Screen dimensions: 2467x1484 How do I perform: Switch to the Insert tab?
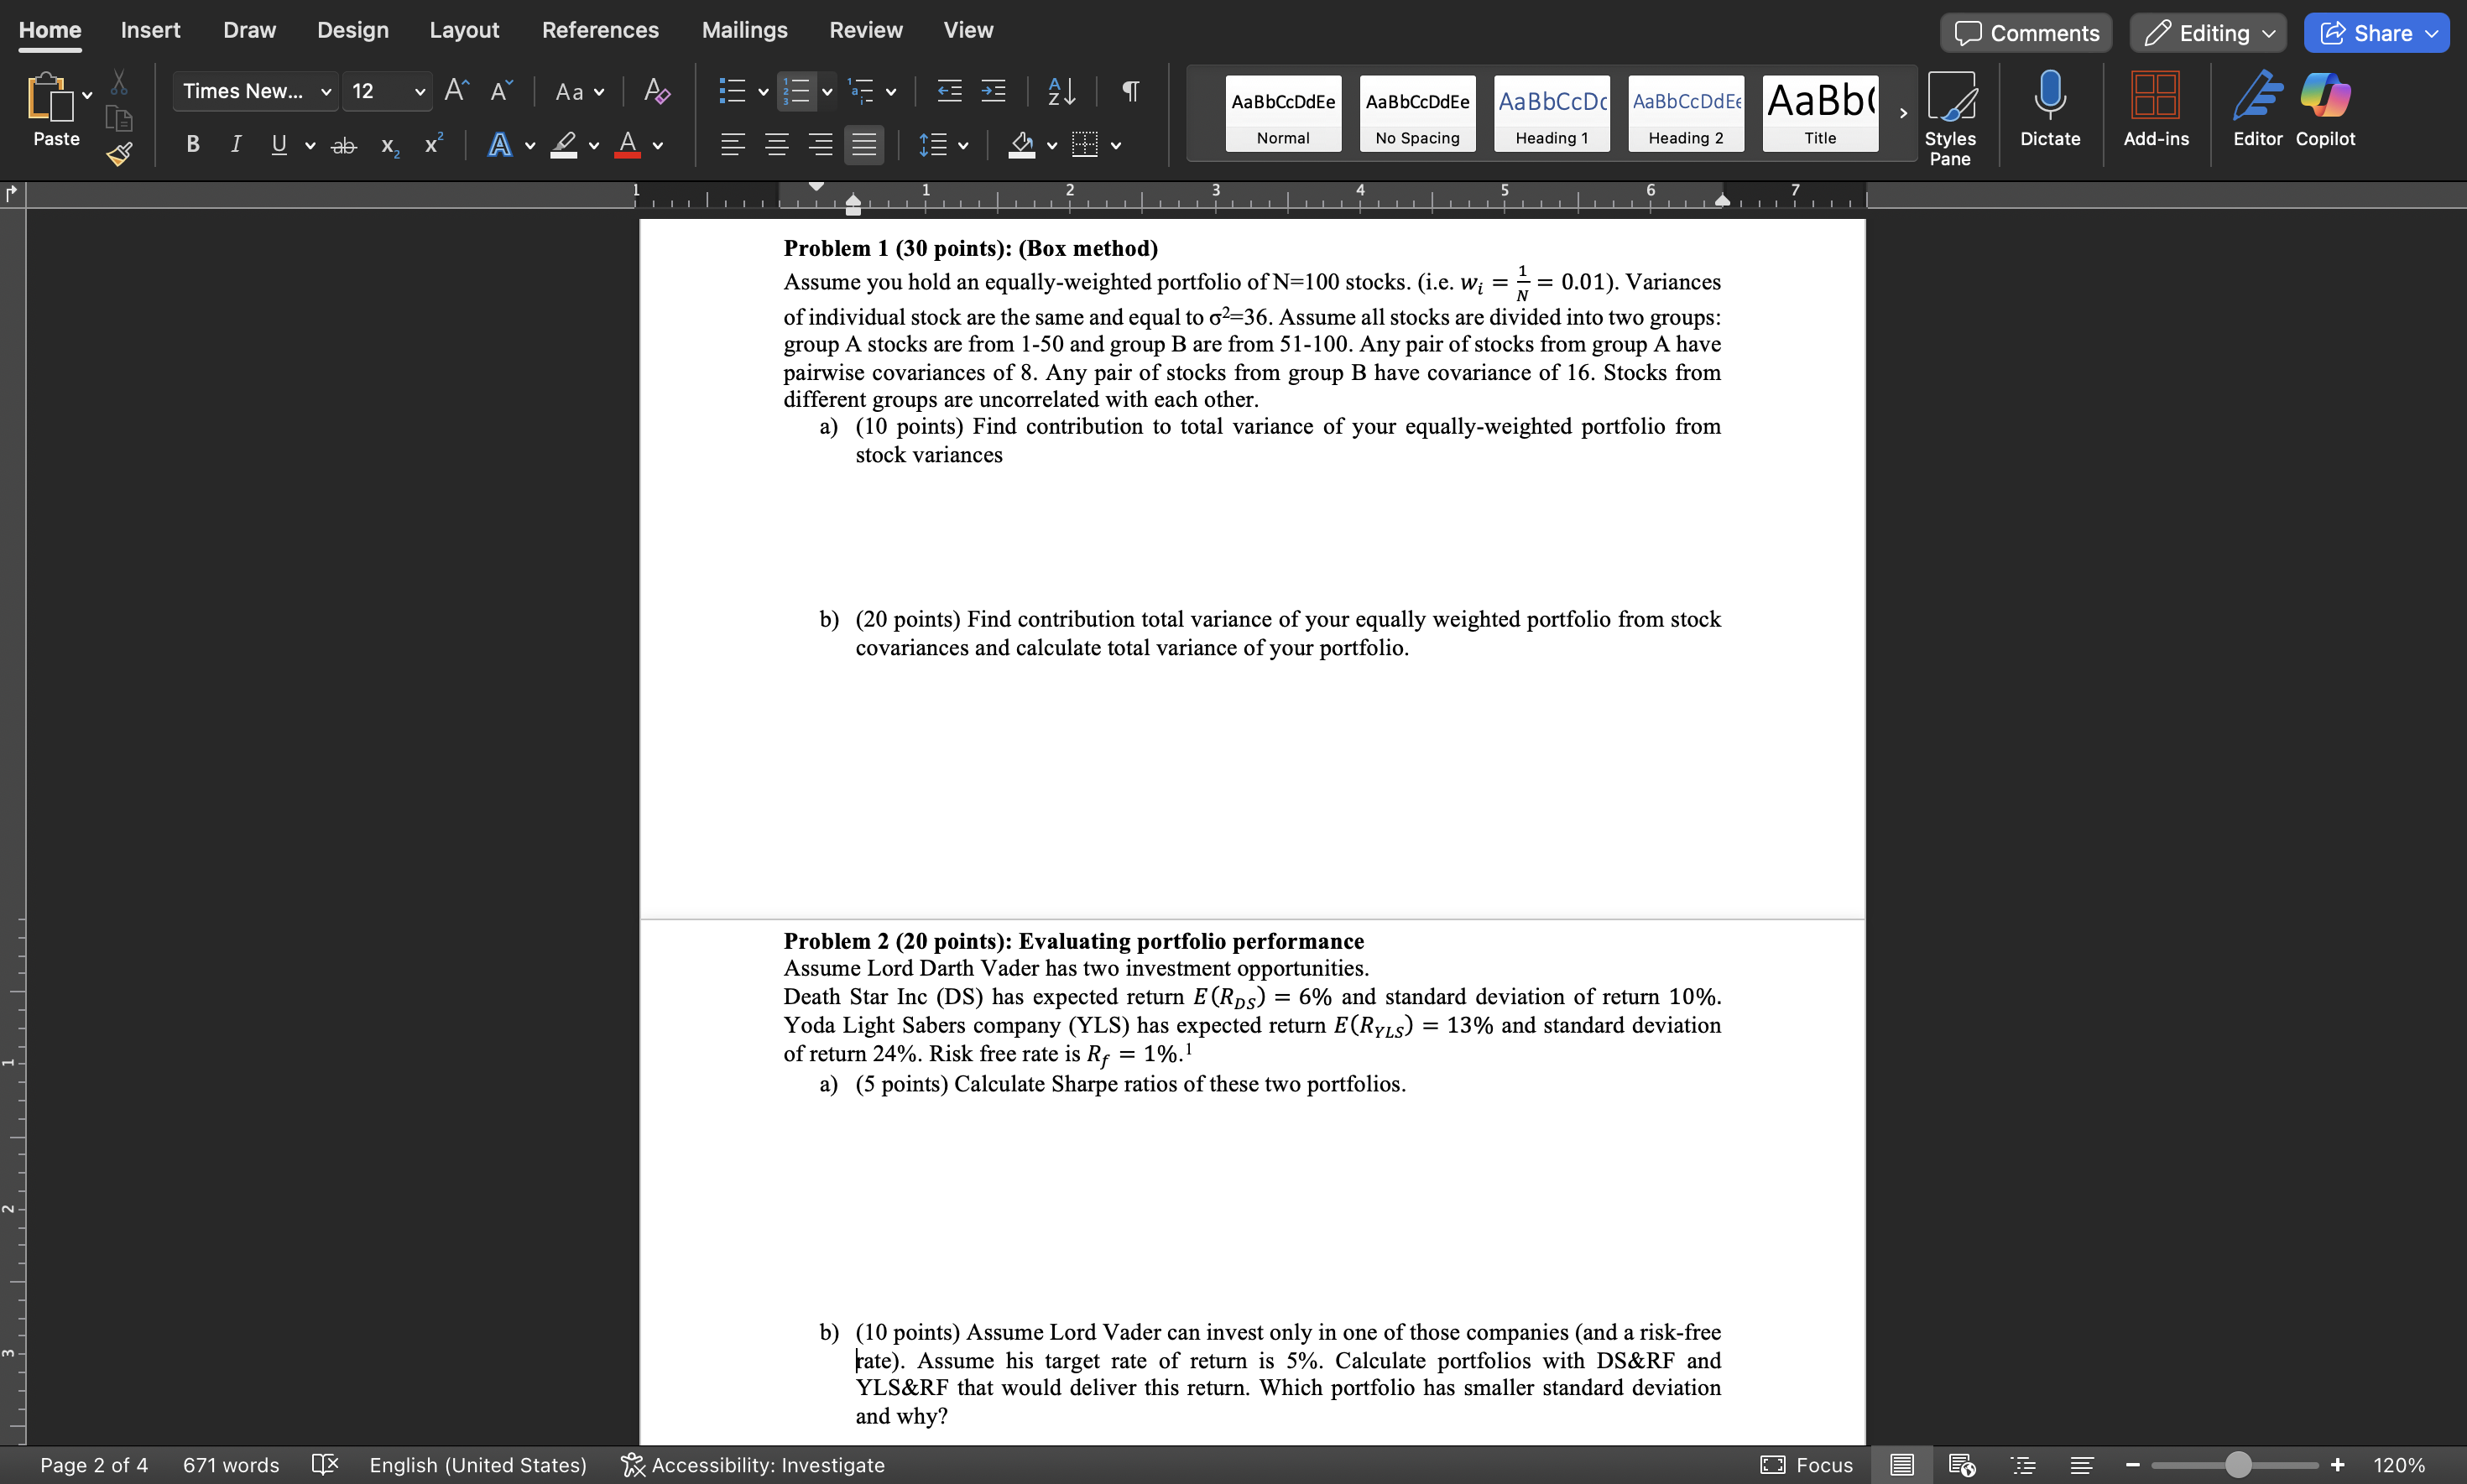(150, 30)
